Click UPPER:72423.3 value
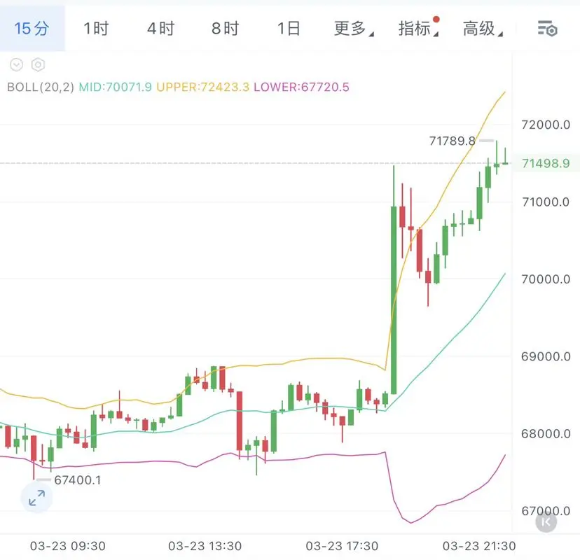 click(x=202, y=87)
